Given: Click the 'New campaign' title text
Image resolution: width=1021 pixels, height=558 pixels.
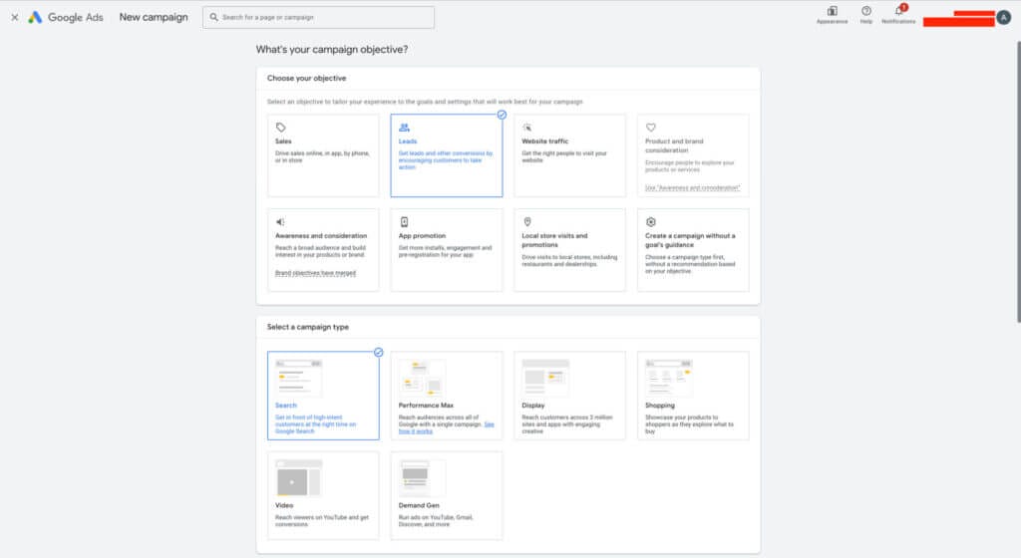Looking at the screenshot, I should click(x=154, y=18).
